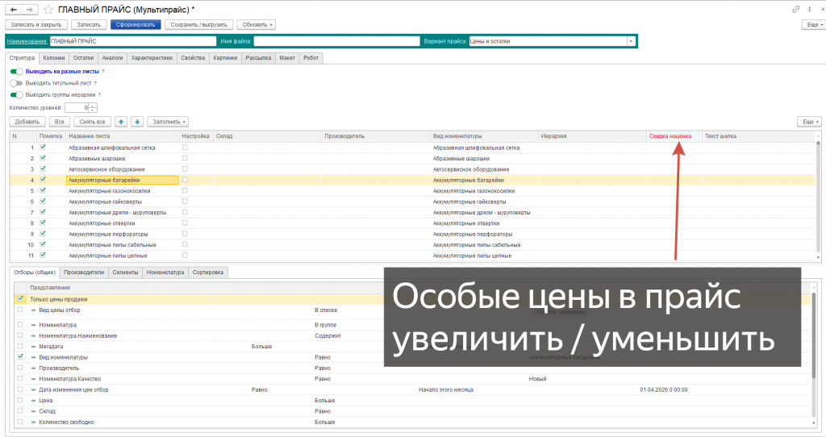Switch to the Рассылка tab
Viewport: 826px width, 437px height.
pyautogui.click(x=258, y=58)
